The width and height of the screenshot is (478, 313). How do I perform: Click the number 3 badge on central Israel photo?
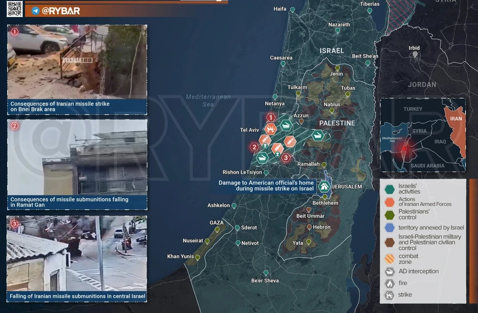(x=14, y=224)
